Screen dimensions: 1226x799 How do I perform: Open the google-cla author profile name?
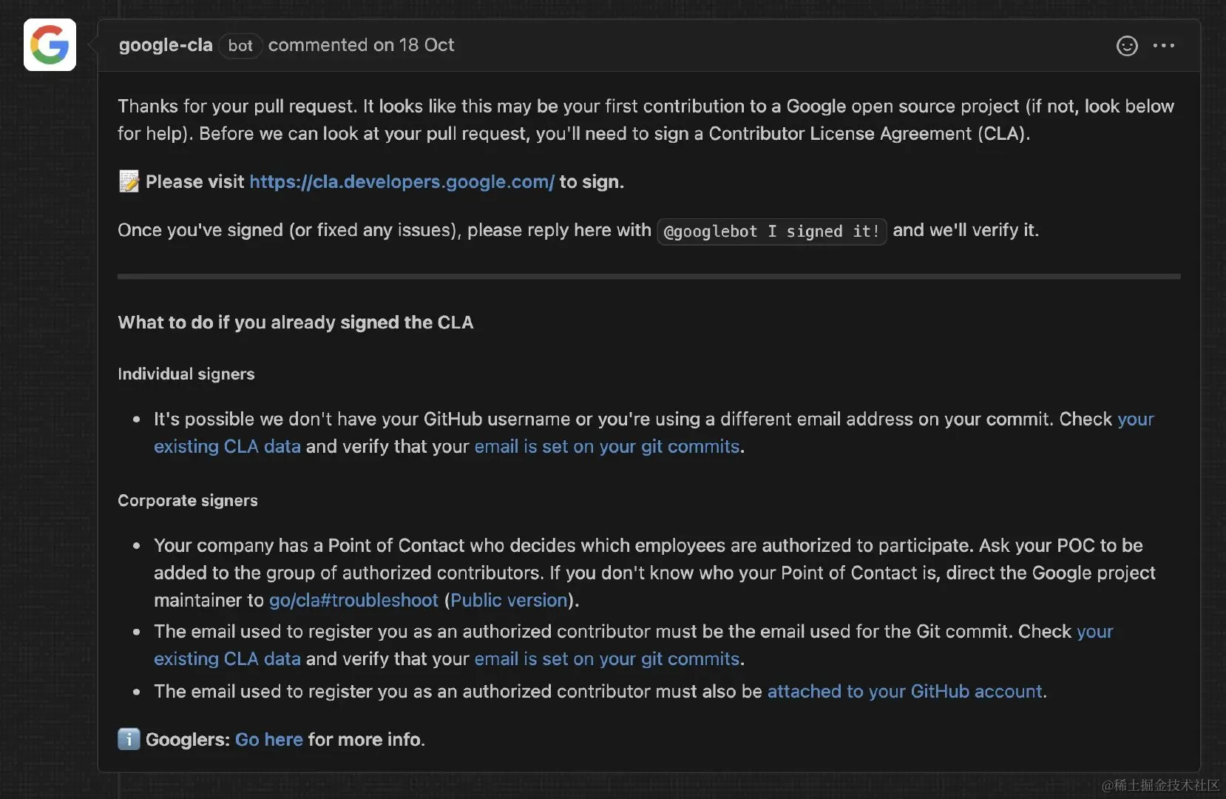(166, 45)
